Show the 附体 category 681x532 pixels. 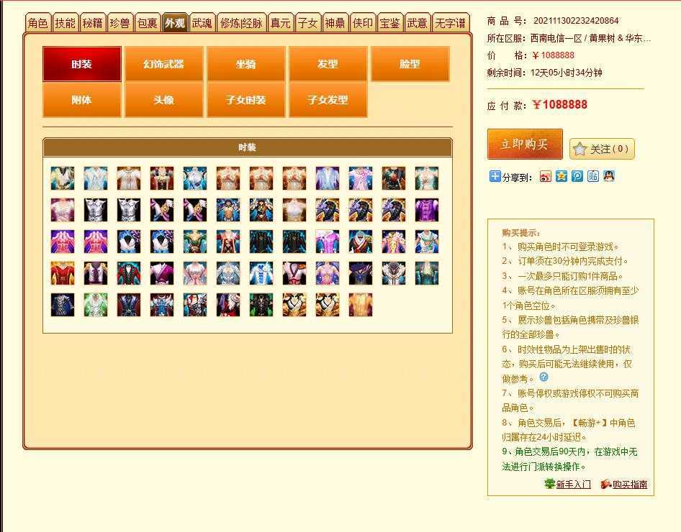81,100
